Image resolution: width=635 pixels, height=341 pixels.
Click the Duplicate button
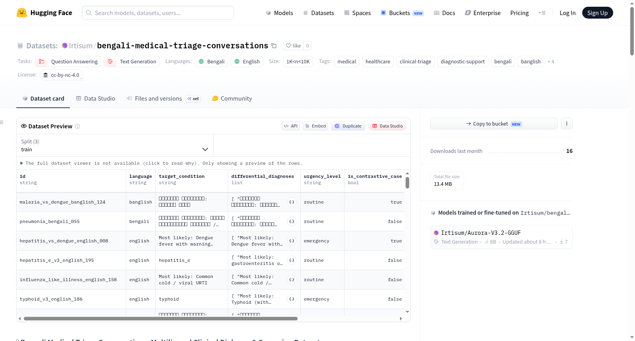[x=348, y=126]
